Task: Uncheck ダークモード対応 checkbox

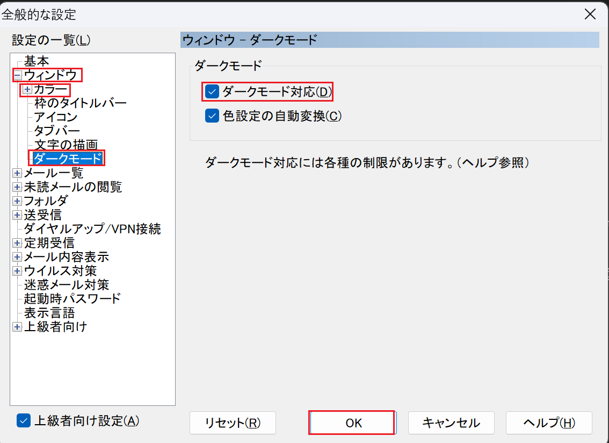Action: 213,92
